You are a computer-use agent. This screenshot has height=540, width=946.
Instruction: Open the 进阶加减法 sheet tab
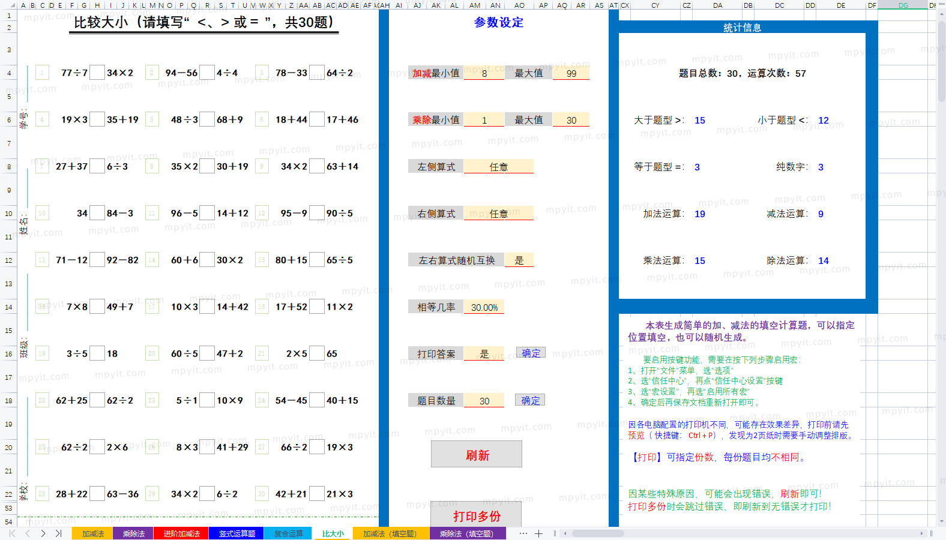click(x=181, y=533)
